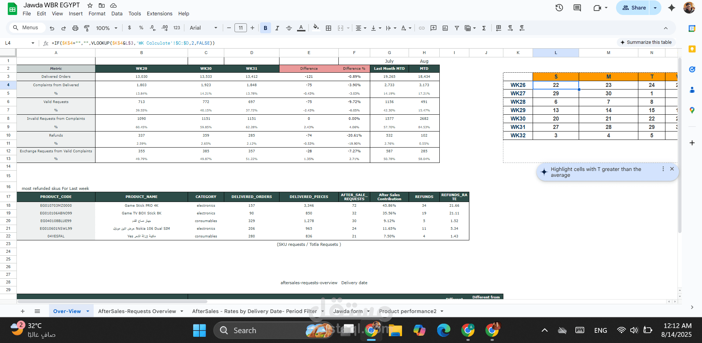
Task: Open horizontal align dropdown
Action: pyautogui.click(x=361, y=28)
